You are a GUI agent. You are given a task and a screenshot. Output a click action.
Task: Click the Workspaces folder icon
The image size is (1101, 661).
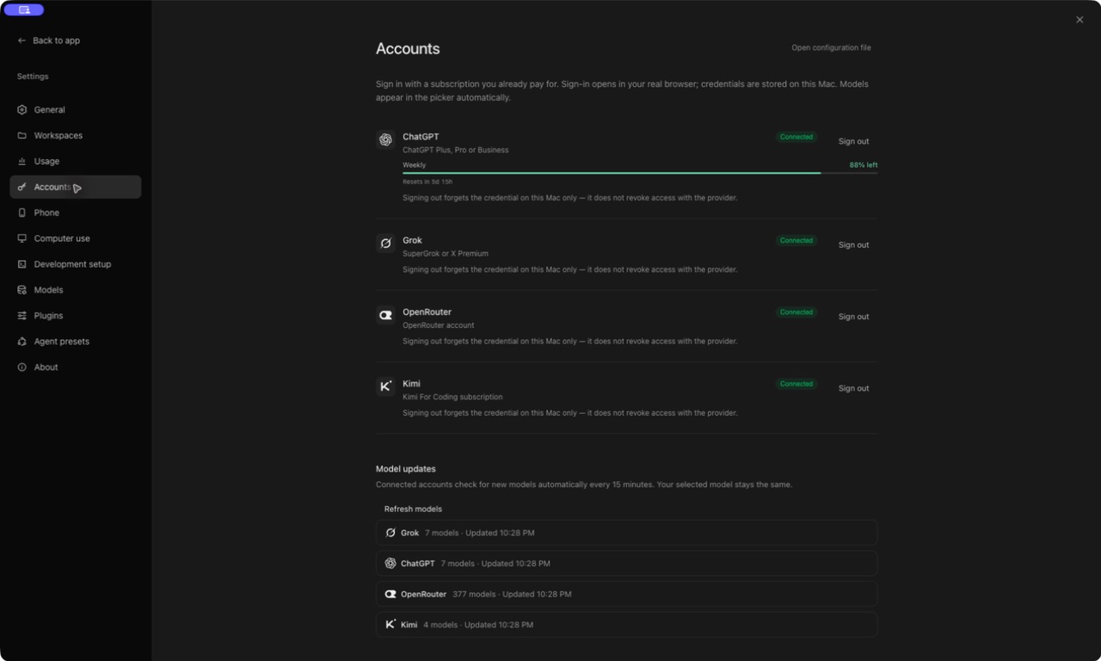tap(22, 136)
